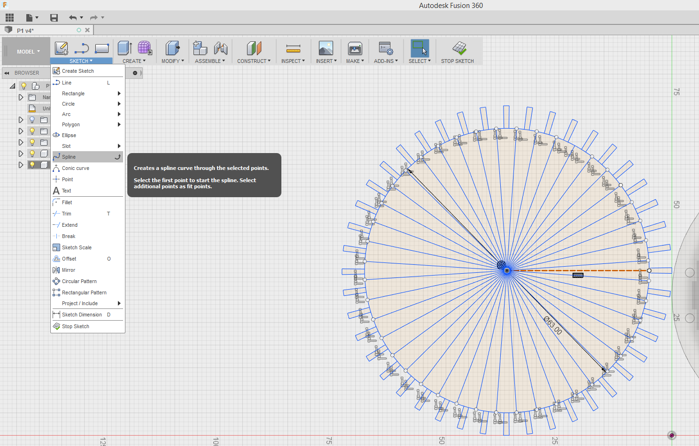Choose Conic curve menu item
This screenshot has width=699, height=446.
(88, 168)
